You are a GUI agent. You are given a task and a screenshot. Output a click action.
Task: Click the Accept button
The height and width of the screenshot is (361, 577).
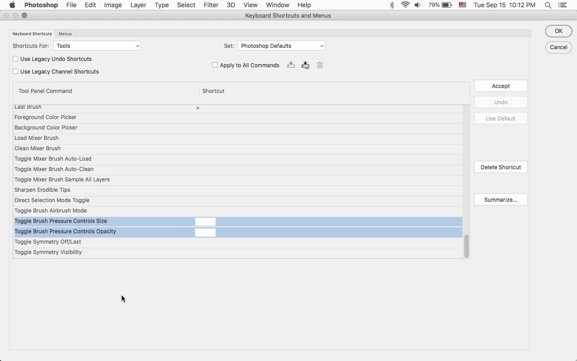(501, 86)
